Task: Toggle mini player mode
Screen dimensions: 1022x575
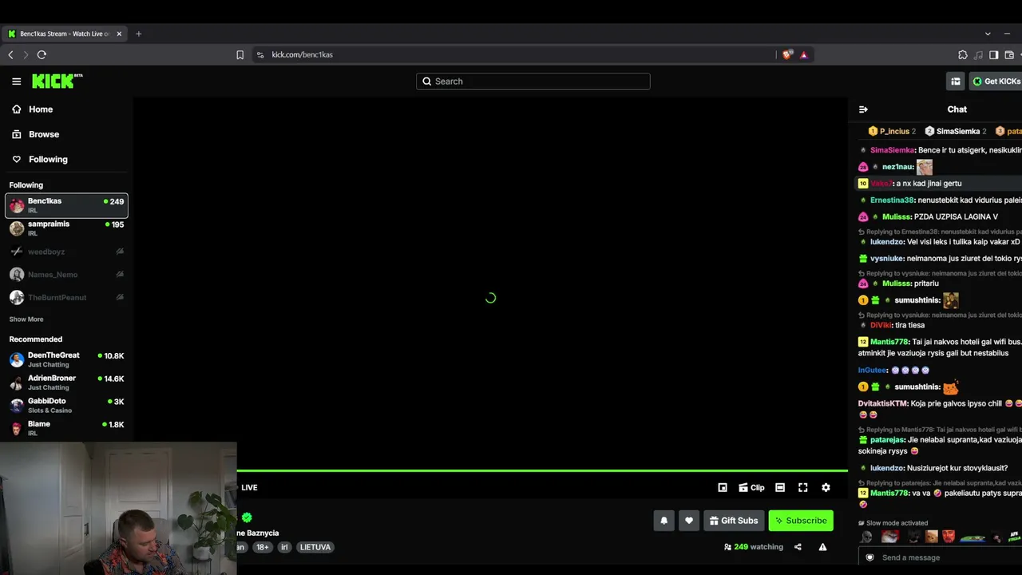Action: click(x=723, y=488)
